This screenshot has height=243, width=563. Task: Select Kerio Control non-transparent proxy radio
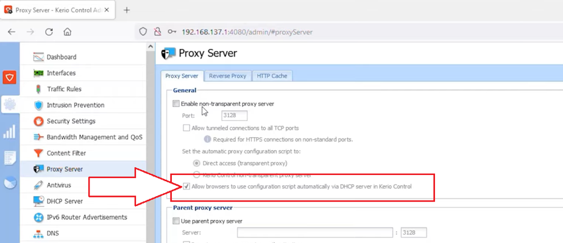196,175
